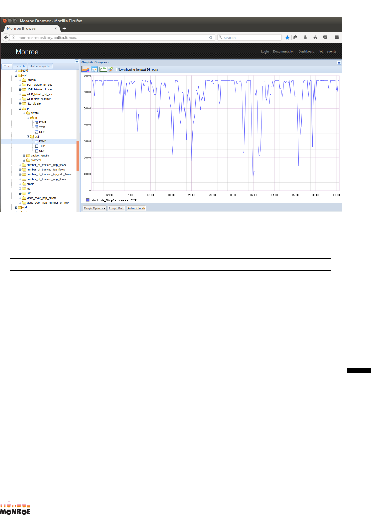Expand number_of_tracked_http_flows folder
Viewport: 371px width, 515px height.
tap(20, 165)
